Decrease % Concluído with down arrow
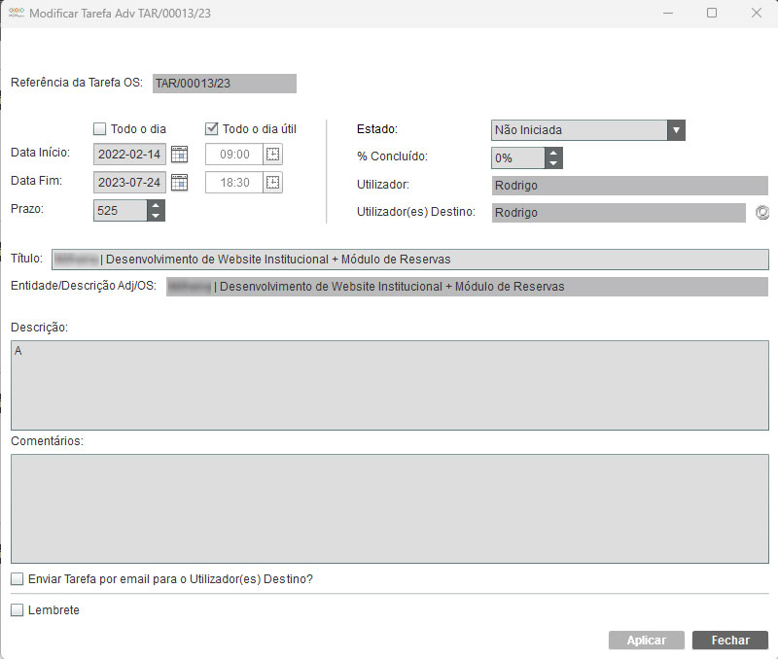Image resolution: width=778 pixels, height=659 pixels. click(553, 163)
